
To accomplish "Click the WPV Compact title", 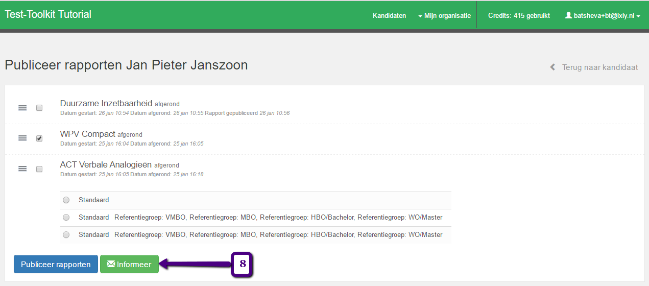I will [x=88, y=134].
